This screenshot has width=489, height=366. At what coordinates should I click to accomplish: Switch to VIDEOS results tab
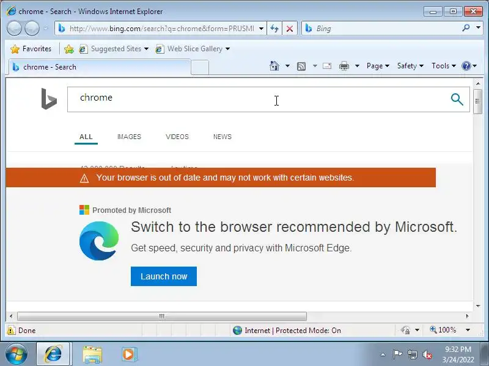(177, 137)
